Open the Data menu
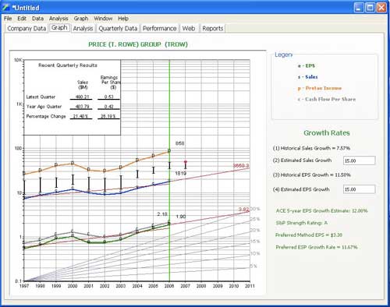 37,19
